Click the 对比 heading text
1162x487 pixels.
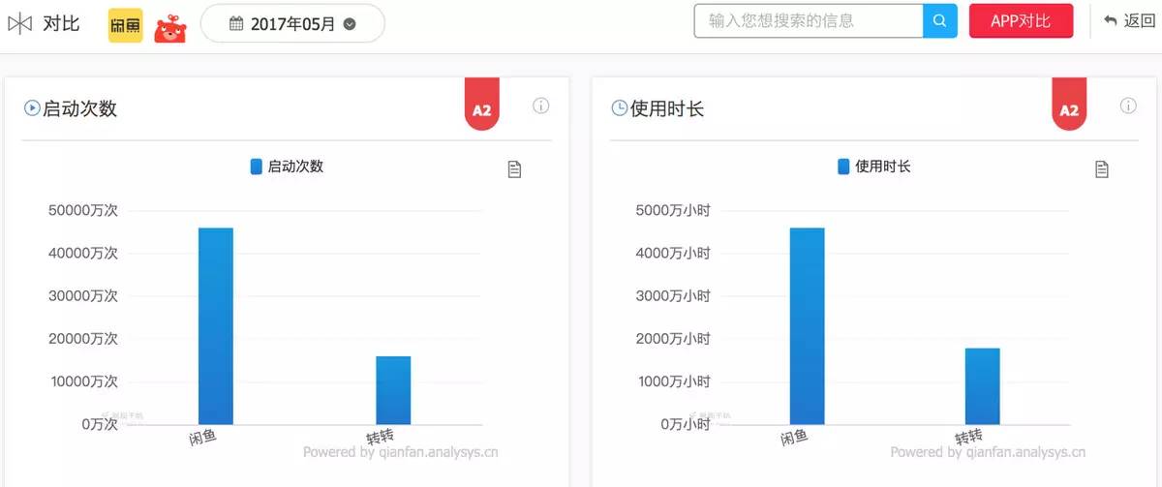61,24
